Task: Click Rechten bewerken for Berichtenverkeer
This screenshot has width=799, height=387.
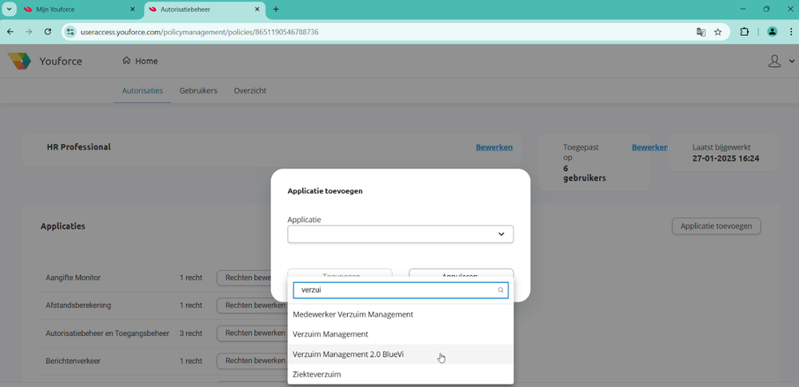Action: click(x=252, y=361)
